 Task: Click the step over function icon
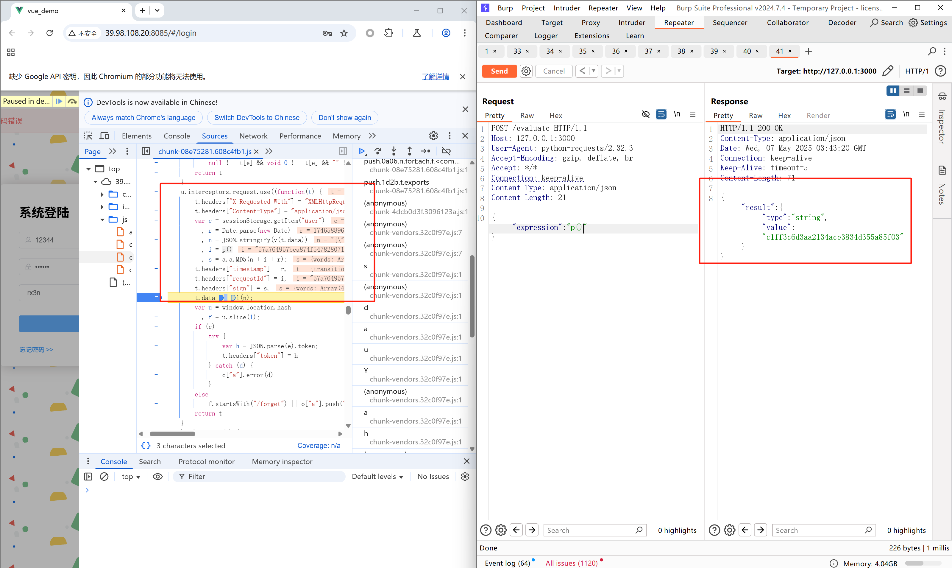[x=378, y=151]
